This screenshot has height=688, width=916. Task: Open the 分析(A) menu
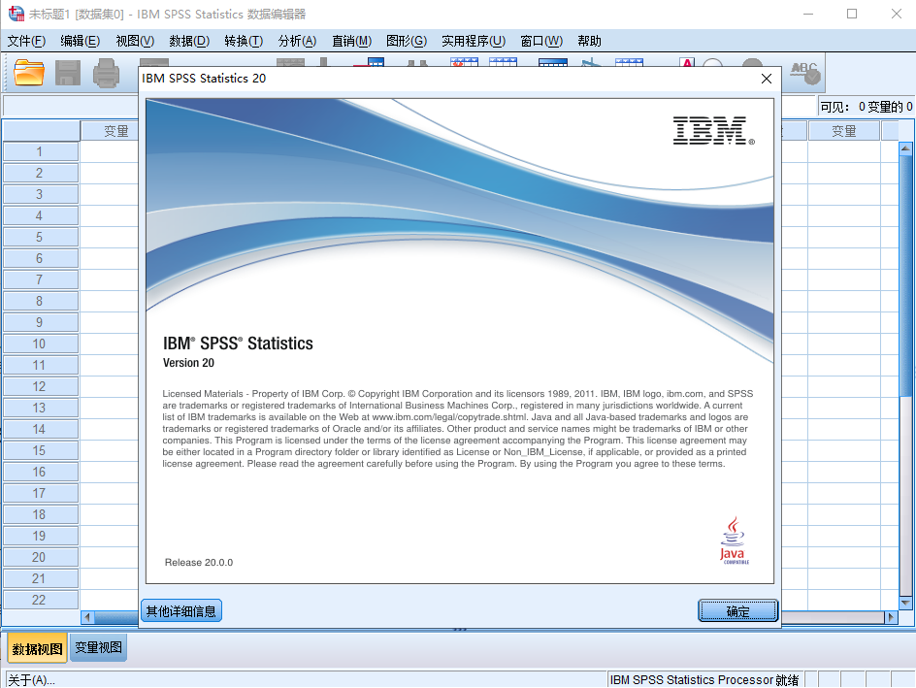tap(296, 41)
